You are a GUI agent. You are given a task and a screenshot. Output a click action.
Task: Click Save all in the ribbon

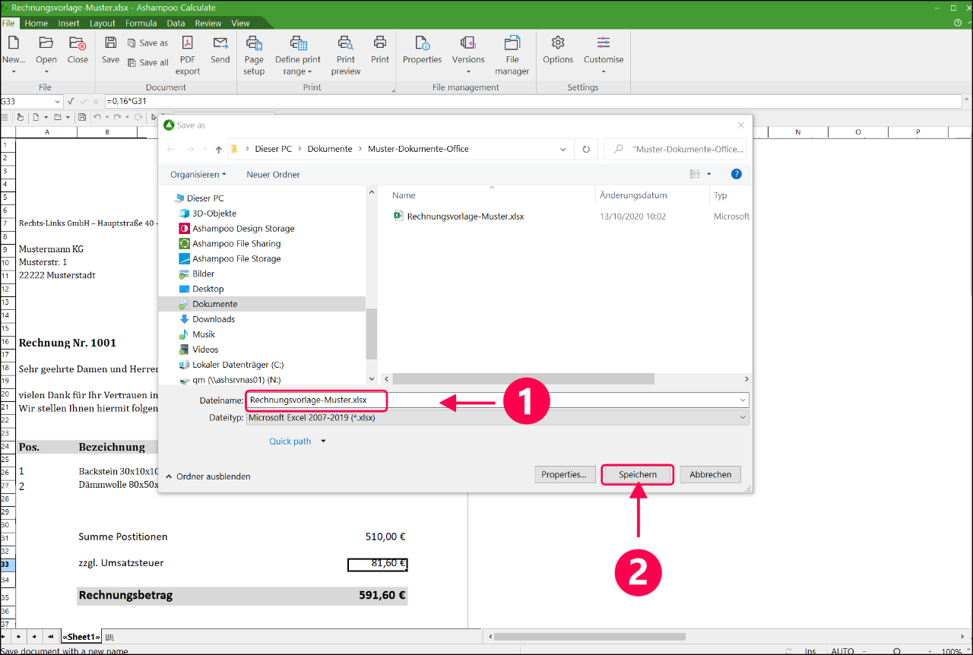148,62
